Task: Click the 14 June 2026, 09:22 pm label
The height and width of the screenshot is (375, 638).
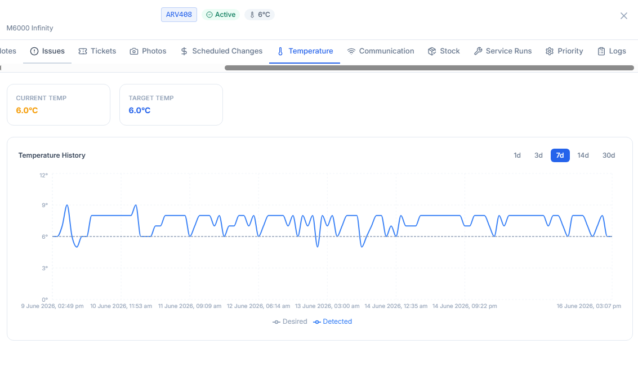Action: (x=465, y=306)
